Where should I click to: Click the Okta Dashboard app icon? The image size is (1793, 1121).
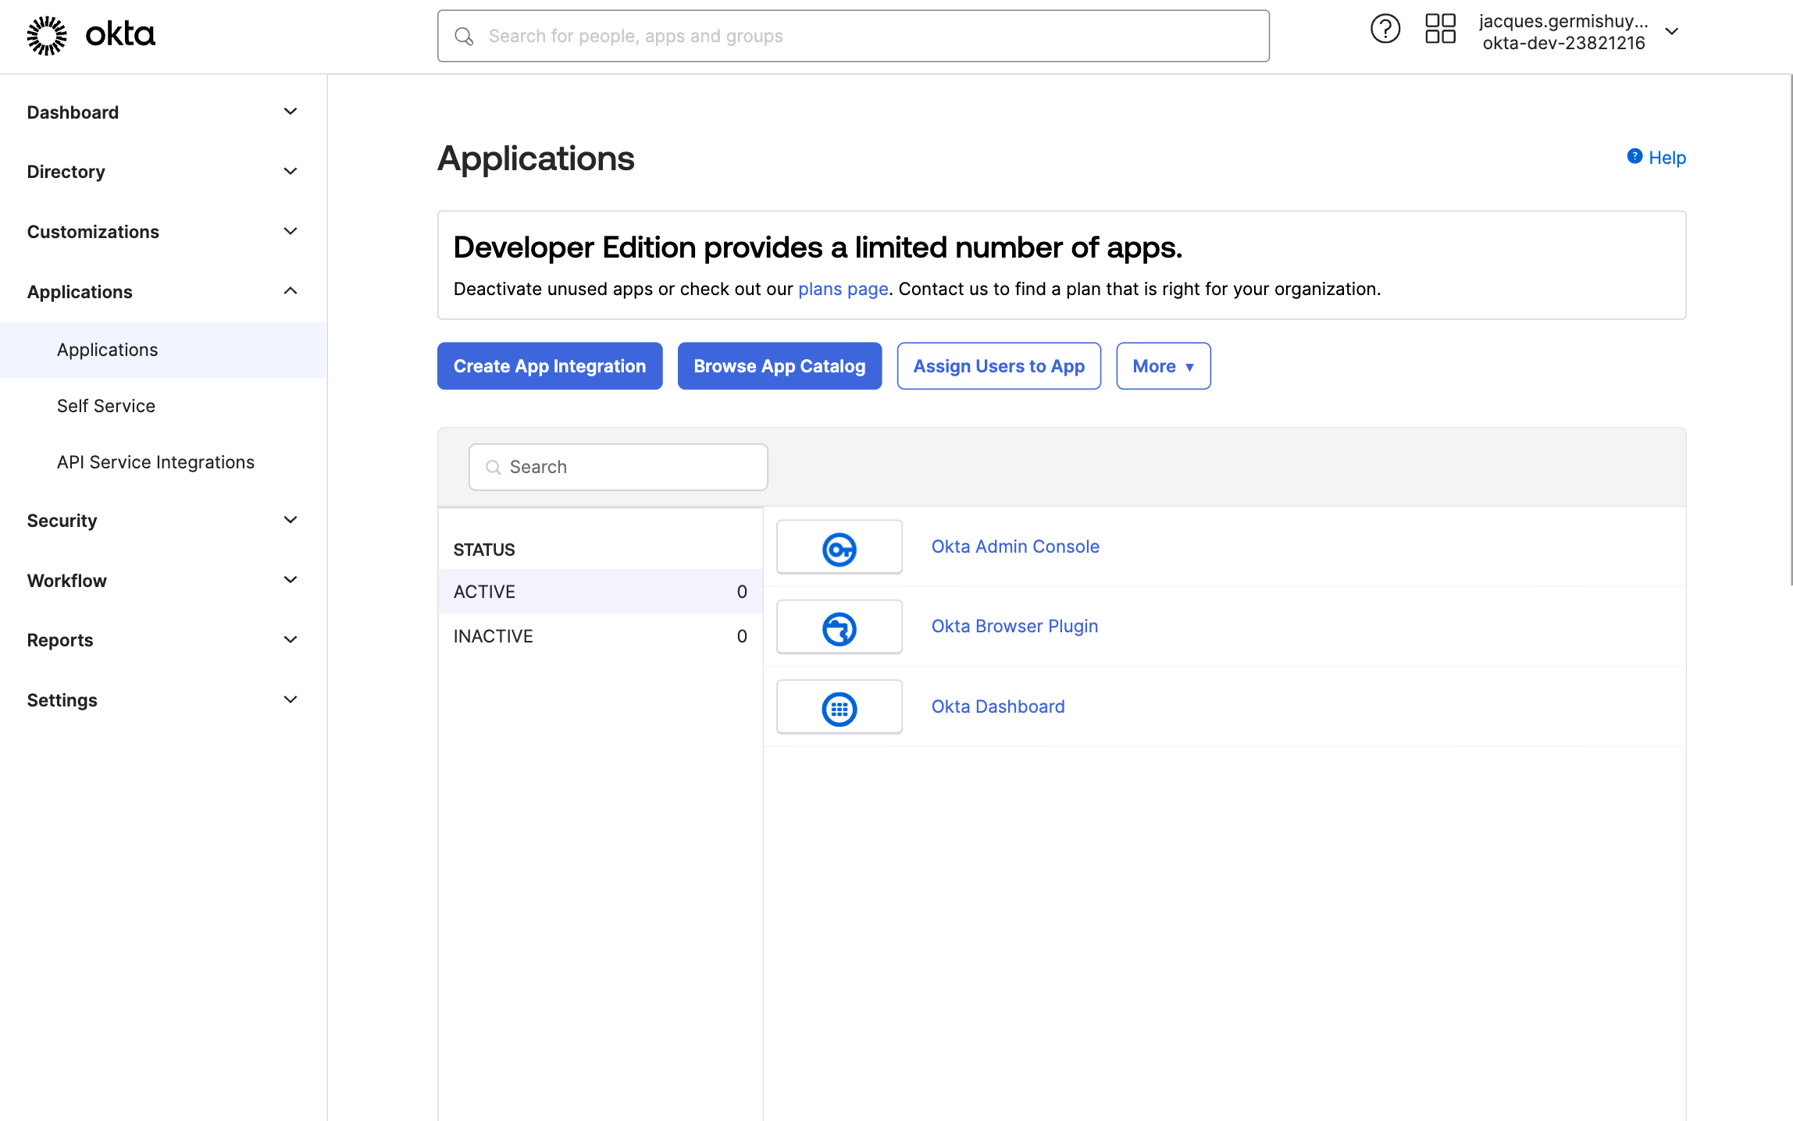click(x=839, y=707)
